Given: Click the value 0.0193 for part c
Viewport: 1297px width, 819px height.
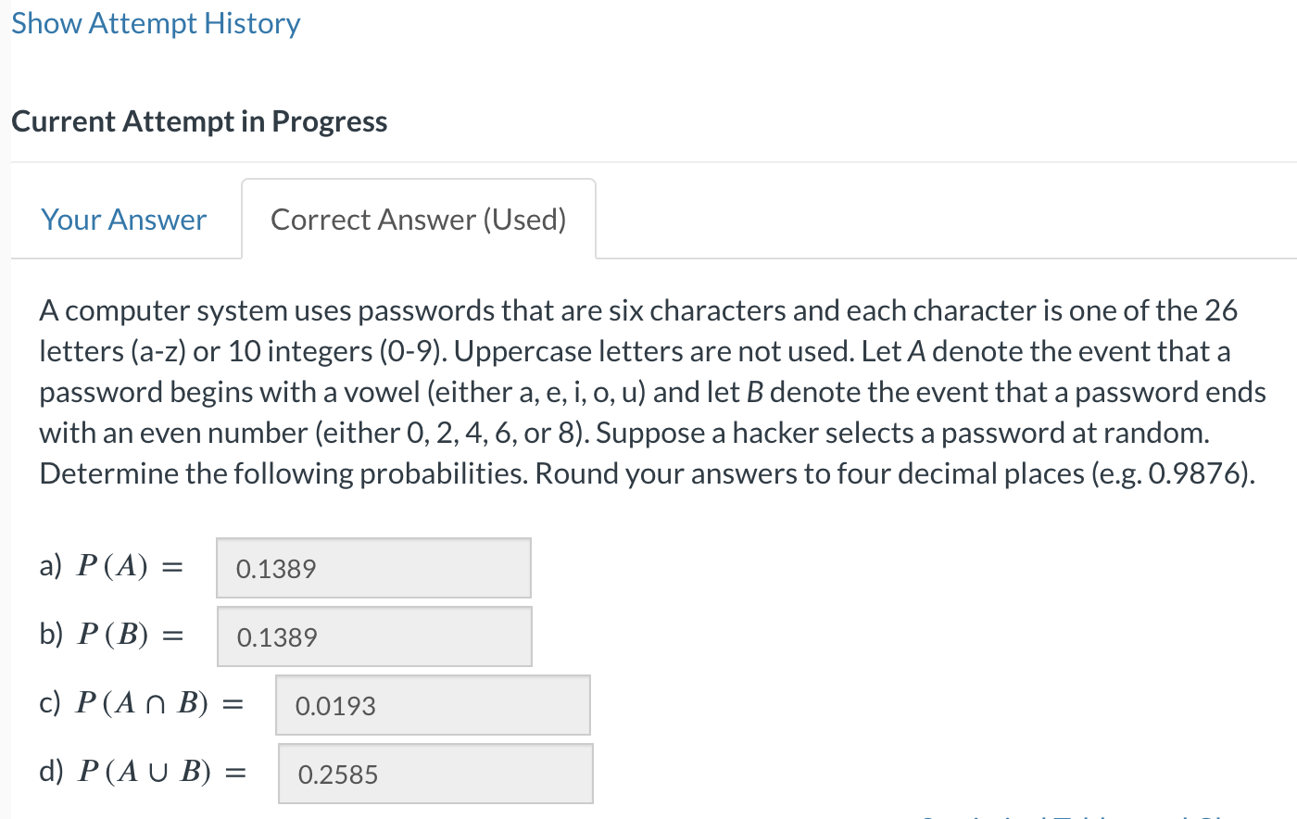Looking at the screenshot, I should point(336,705).
